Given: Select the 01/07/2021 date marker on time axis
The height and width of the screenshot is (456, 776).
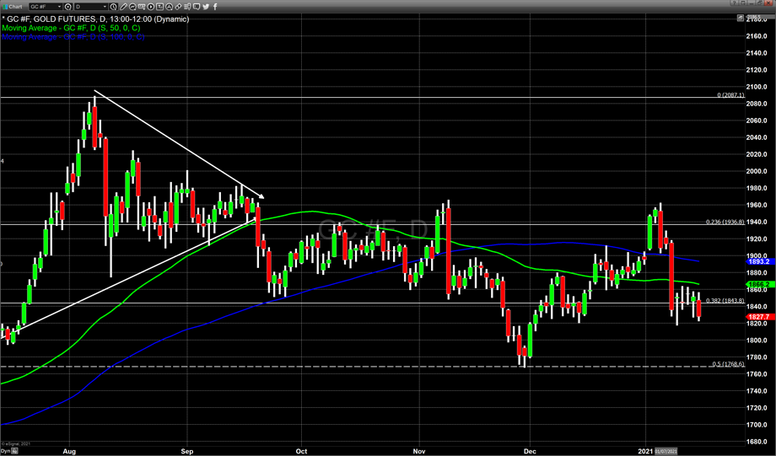Looking at the screenshot, I should click(667, 451).
